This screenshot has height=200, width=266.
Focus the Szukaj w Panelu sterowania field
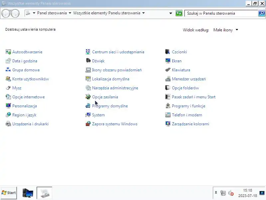[221, 13]
